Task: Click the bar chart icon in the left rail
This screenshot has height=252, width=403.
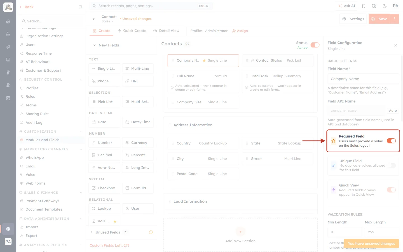Action: point(8,85)
